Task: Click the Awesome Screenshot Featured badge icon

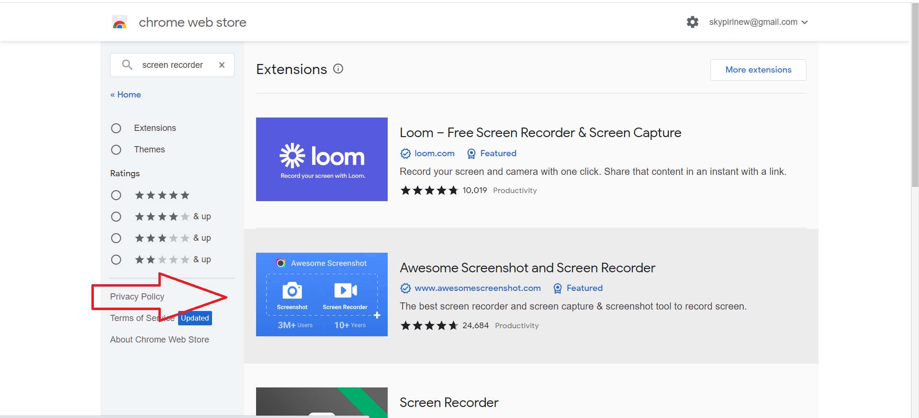Action: coord(558,288)
